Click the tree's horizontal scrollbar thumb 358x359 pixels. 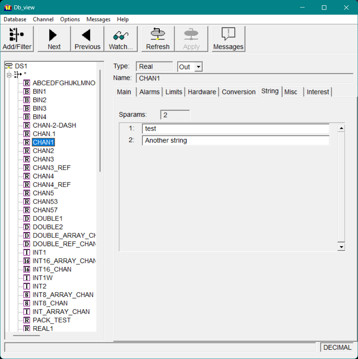26,335
